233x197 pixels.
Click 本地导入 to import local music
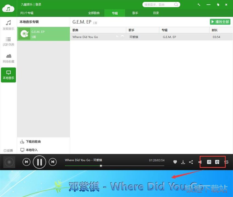pos(29,150)
